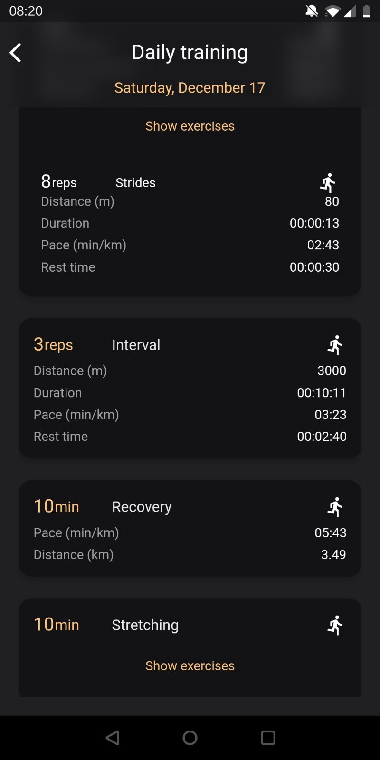Tap the Strides workout title

point(136,183)
